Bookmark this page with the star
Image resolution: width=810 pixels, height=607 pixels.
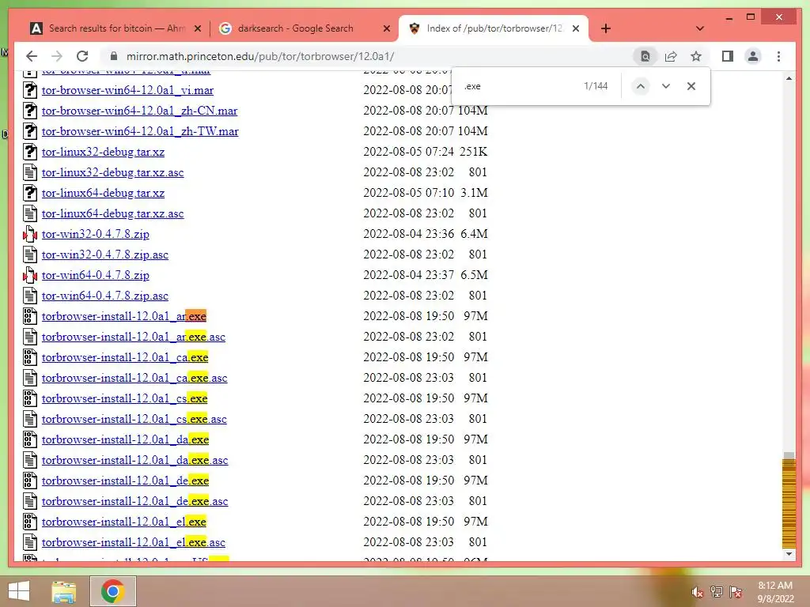click(696, 56)
